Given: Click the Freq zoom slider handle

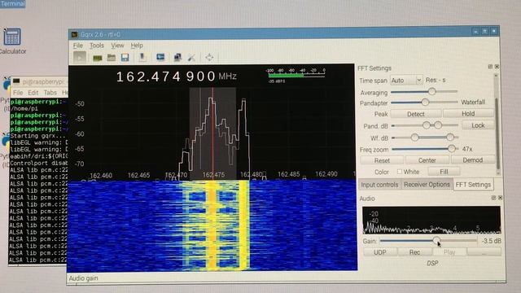Looking at the screenshot, I should (451, 148).
